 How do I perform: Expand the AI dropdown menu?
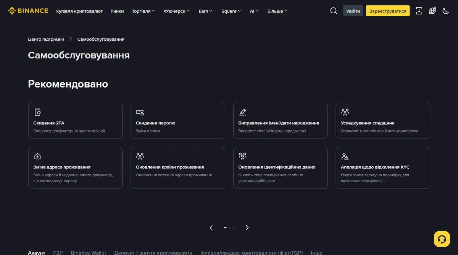pos(254,11)
